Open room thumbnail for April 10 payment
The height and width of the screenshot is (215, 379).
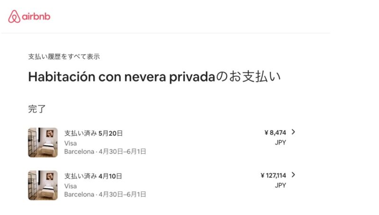(43, 185)
